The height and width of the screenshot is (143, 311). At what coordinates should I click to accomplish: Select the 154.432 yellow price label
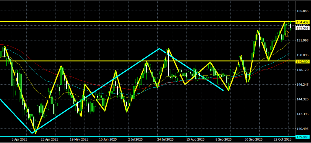(302, 22)
